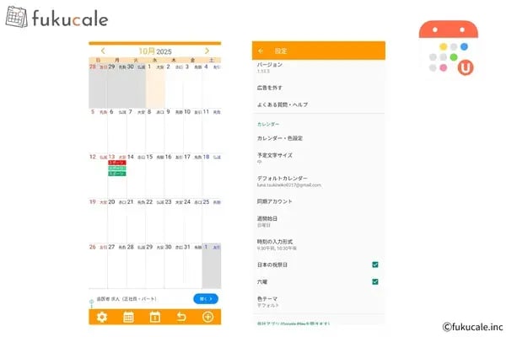Add new event with plus icon
The width and height of the screenshot is (506, 337).
click(207, 317)
